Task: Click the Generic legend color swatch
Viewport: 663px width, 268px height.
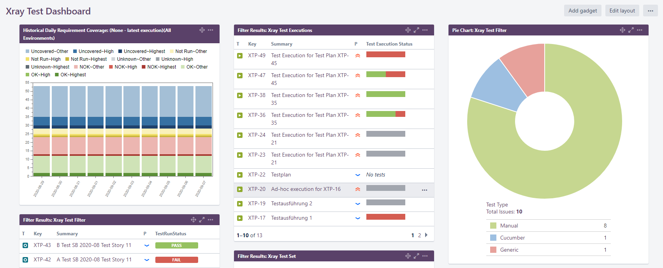Action: point(493,250)
